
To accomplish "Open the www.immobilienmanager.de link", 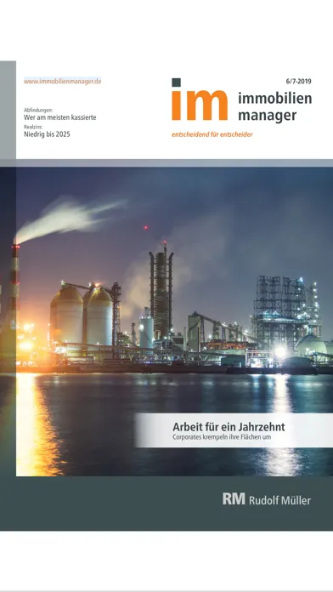I will 62,81.
